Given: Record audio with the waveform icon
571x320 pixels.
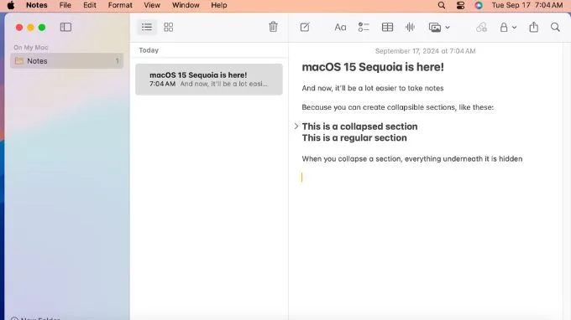Looking at the screenshot, I should tap(410, 28).
